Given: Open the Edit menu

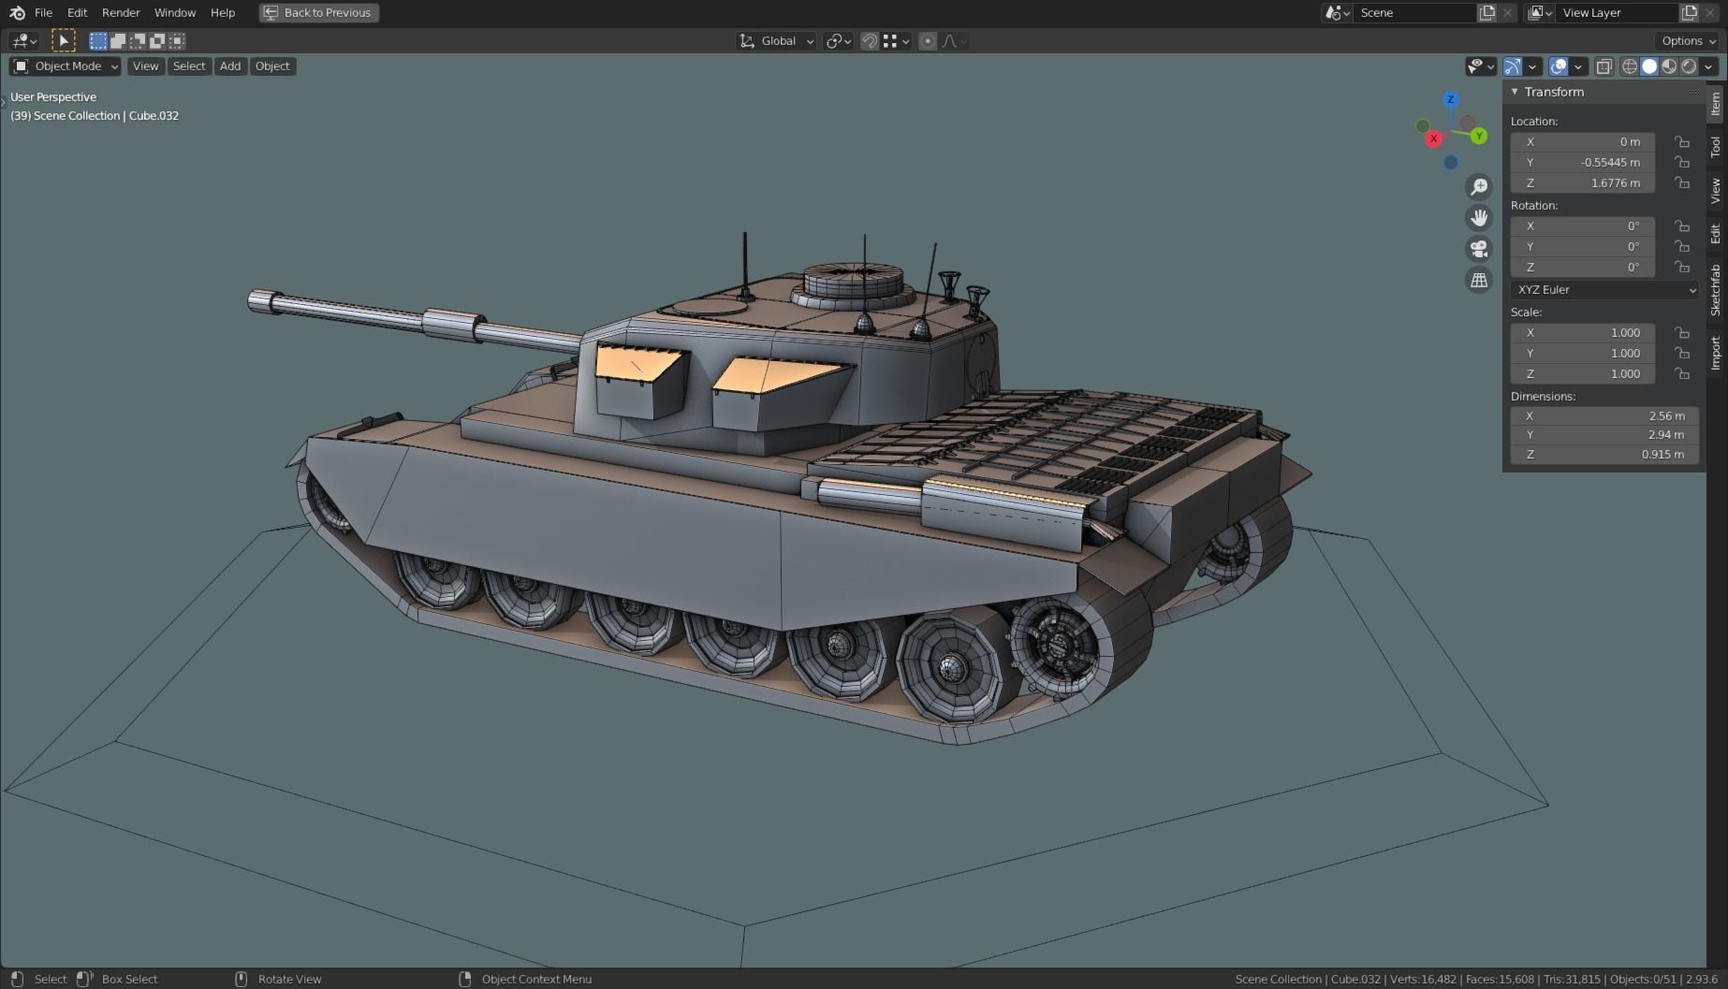Looking at the screenshot, I should click(77, 13).
